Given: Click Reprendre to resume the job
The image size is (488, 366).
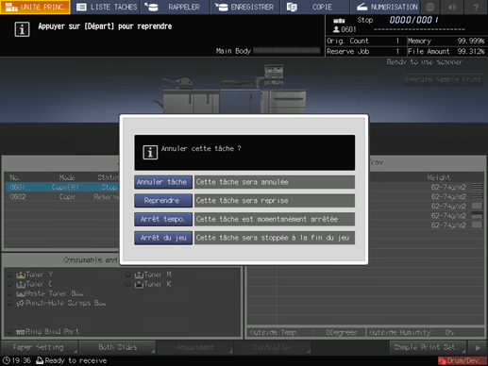Looking at the screenshot, I should [x=163, y=201].
